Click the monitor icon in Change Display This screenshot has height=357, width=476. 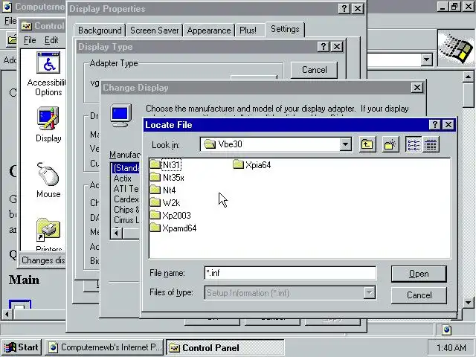coord(120,116)
